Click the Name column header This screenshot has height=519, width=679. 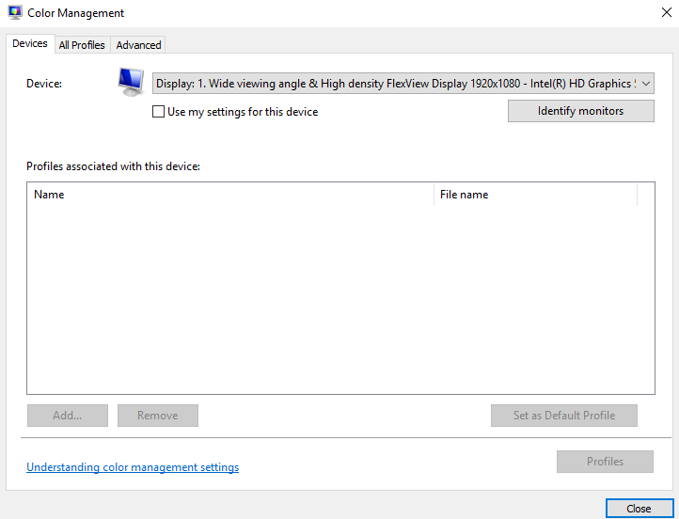point(230,195)
